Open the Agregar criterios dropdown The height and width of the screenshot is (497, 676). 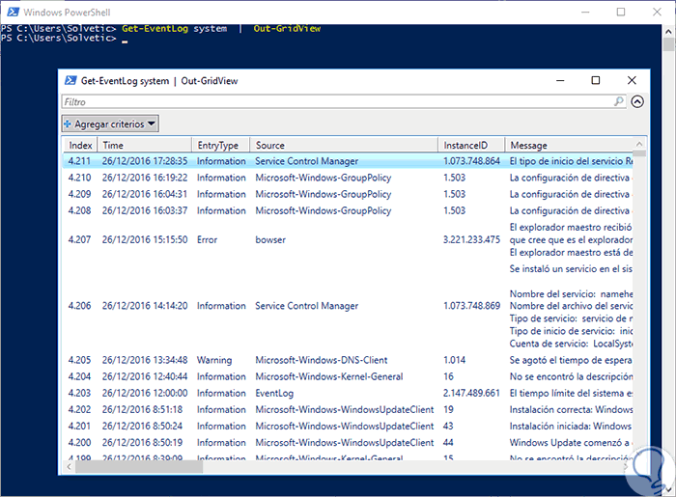[109, 124]
